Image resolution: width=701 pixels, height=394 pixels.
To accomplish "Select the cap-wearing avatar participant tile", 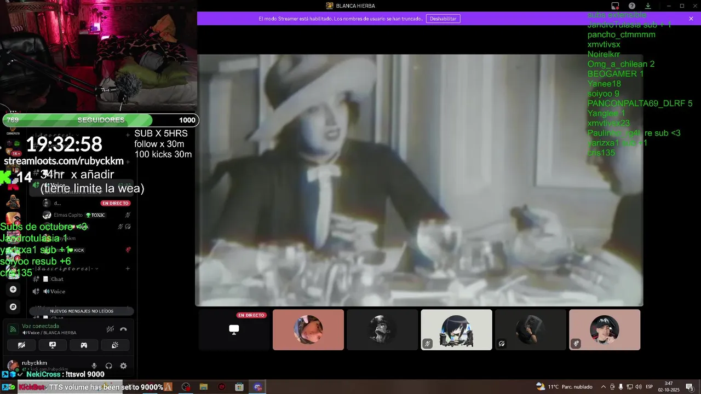I will pyautogui.click(x=605, y=329).
